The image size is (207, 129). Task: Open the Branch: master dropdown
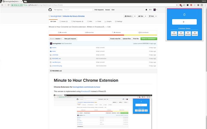coord(56,39)
